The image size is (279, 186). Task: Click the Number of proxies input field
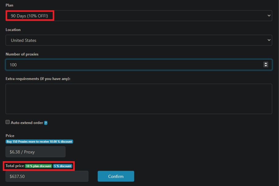(139, 64)
